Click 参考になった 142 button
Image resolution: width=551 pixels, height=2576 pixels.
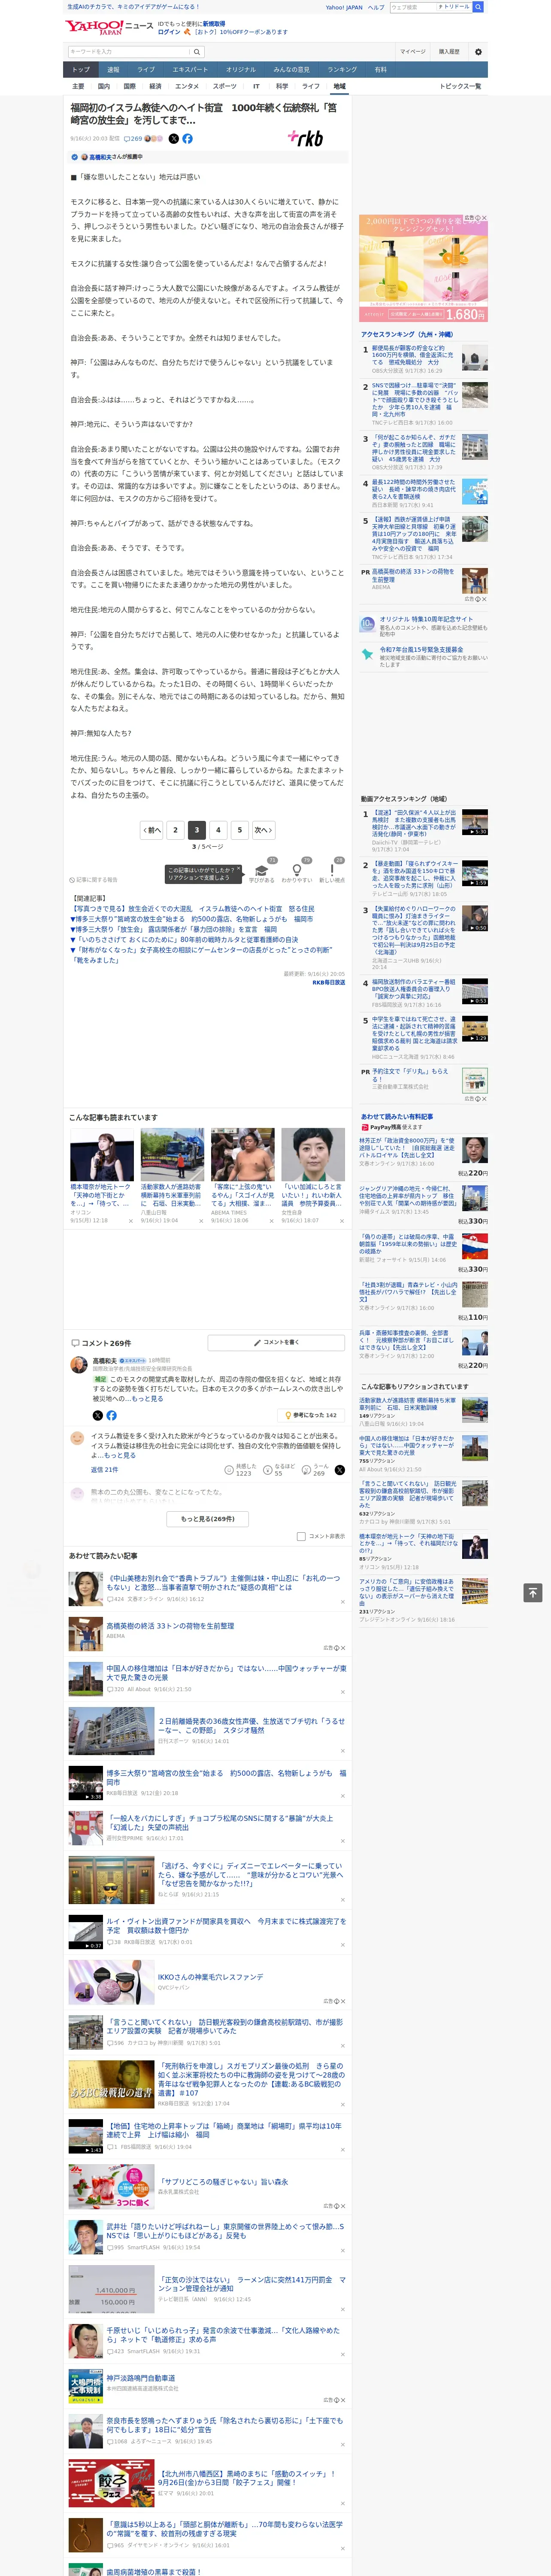(x=311, y=1415)
